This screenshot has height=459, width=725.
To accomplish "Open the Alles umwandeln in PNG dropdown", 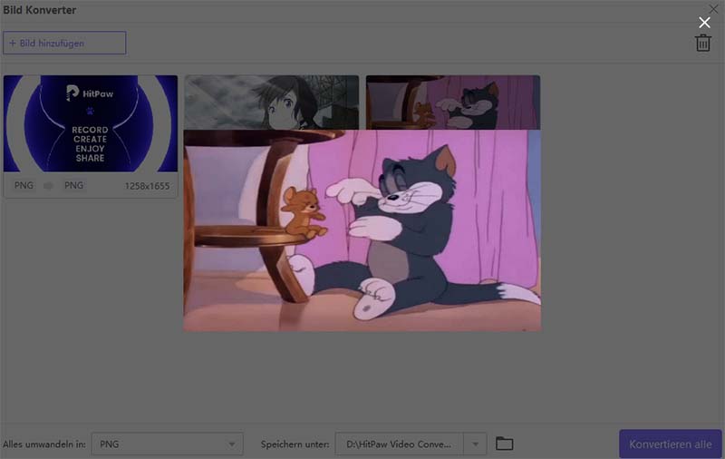I will click(167, 444).
